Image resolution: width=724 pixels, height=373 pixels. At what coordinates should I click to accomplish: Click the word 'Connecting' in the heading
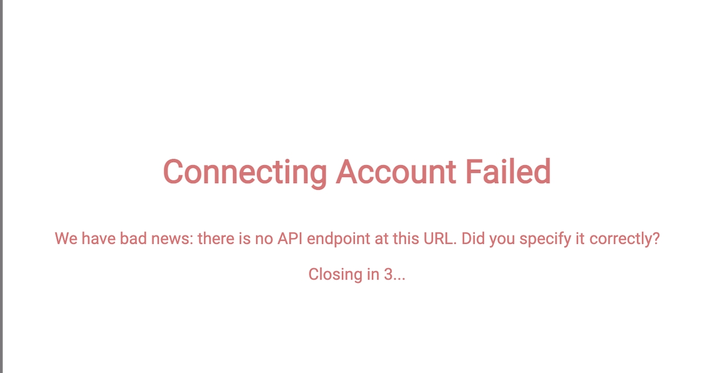point(245,173)
